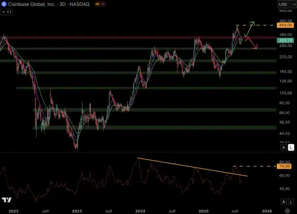The image size is (297, 214).
Task: Click the 2026 label on time axis
Action: (x=267, y=211)
